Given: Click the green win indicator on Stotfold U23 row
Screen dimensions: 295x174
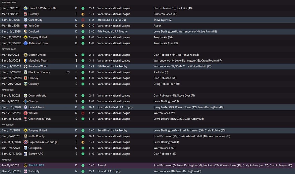Looking at the screenshot, I should [83, 166].
